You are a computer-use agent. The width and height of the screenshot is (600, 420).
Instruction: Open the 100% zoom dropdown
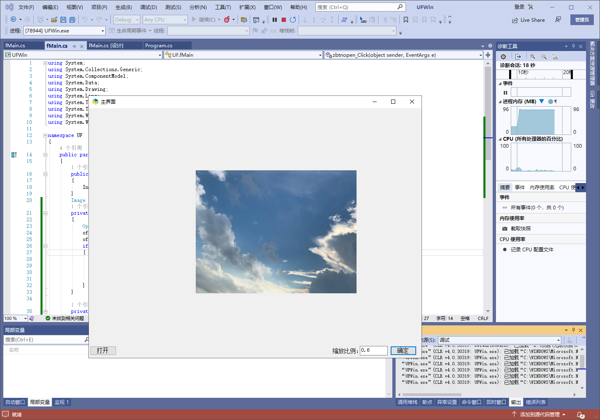[x=15, y=318]
